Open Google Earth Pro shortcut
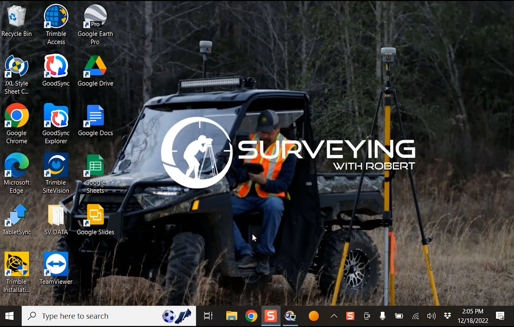 pyautogui.click(x=95, y=25)
